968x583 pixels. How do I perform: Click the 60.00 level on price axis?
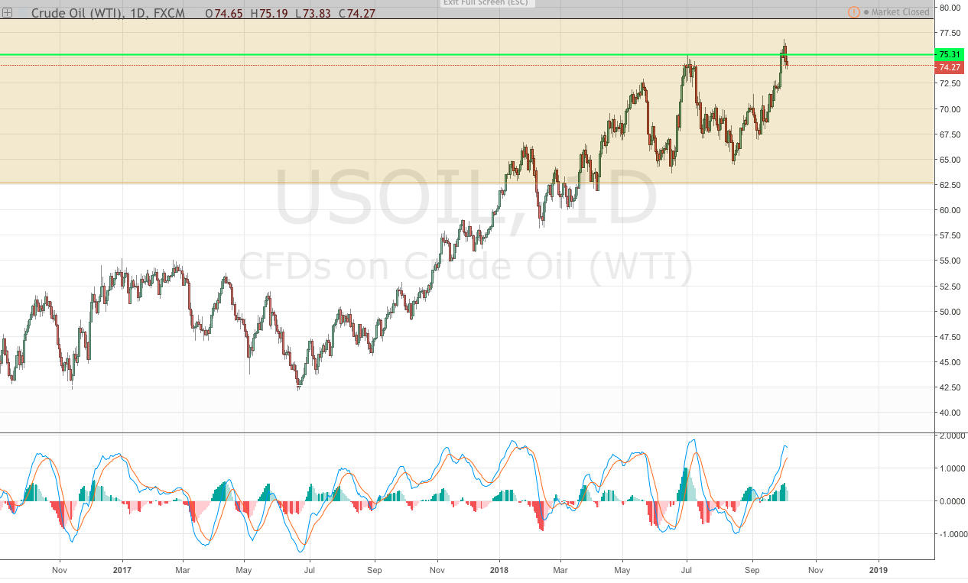pos(949,210)
